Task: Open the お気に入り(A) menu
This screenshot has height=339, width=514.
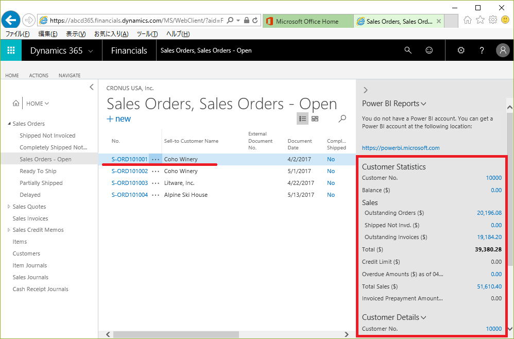Action: [x=111, y=34]
